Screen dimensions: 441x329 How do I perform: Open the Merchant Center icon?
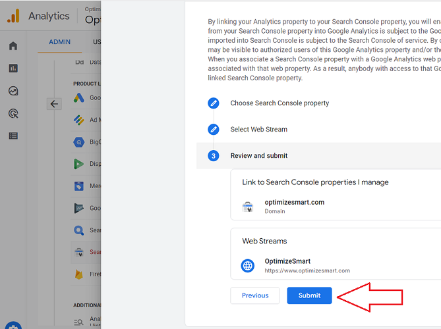[78, 186]
